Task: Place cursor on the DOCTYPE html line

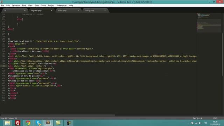Action: coord(44,41)
